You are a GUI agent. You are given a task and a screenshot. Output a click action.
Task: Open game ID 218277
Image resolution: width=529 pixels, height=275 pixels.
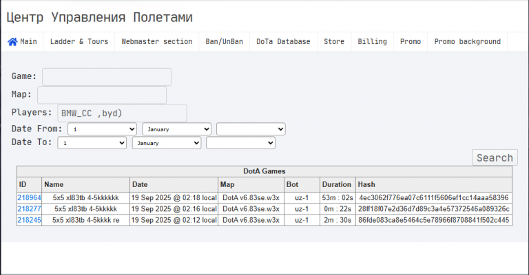coord(29,209)
